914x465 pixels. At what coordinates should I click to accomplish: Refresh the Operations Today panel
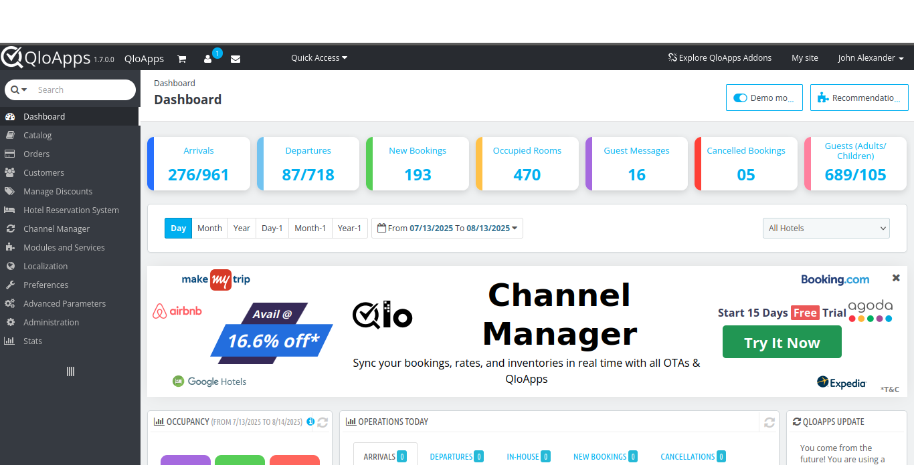769,422
